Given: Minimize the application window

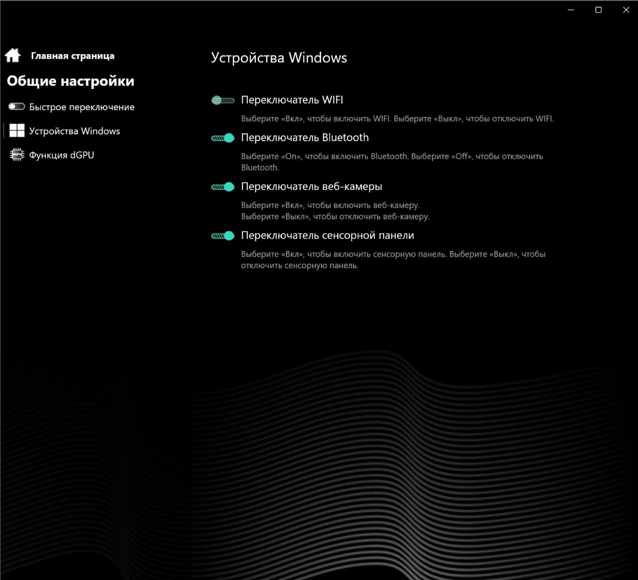Looking at the screenshot, I should pos(571,10).
